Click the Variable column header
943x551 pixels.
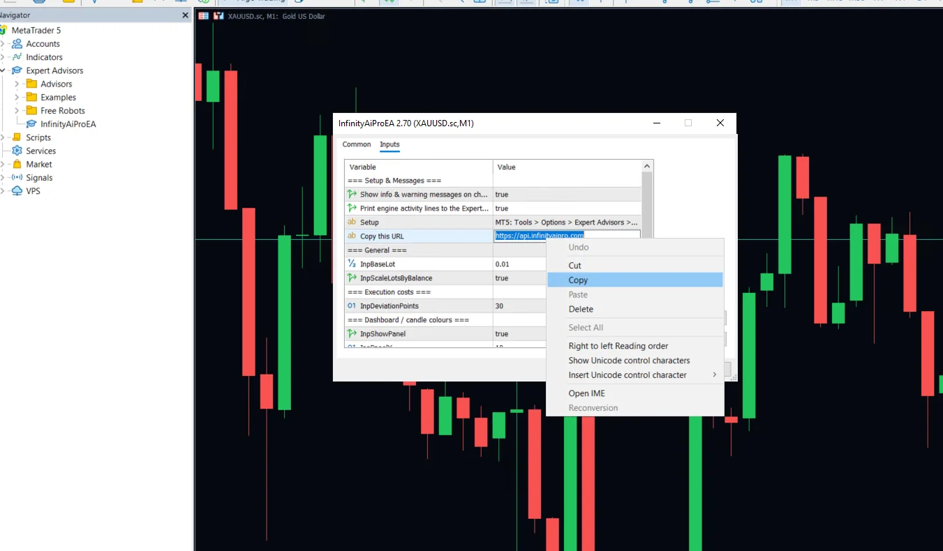(419, 167)
